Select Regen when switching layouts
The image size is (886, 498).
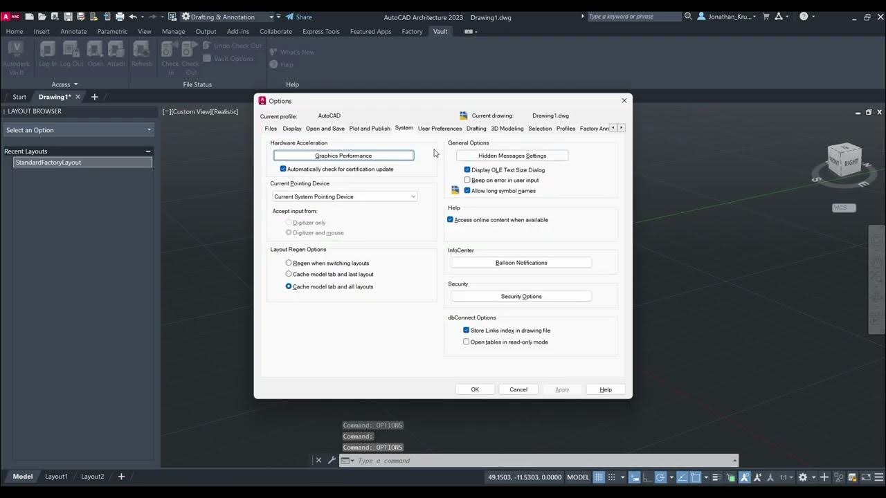click(x=289, y=263)
